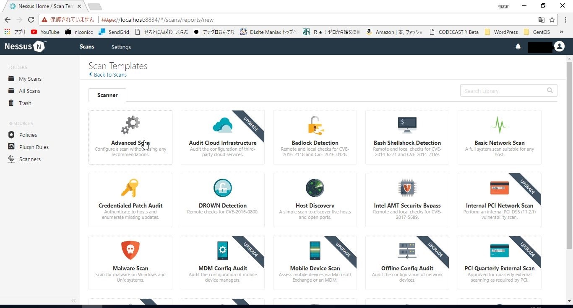573x308 pixels.
Task: Open Internal PCI Network Scan card icon
Action: tap(499, 188)
